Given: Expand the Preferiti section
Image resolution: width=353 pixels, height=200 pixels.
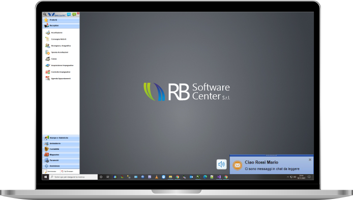Looking at the screenshot, I should [x=61, y=20].
